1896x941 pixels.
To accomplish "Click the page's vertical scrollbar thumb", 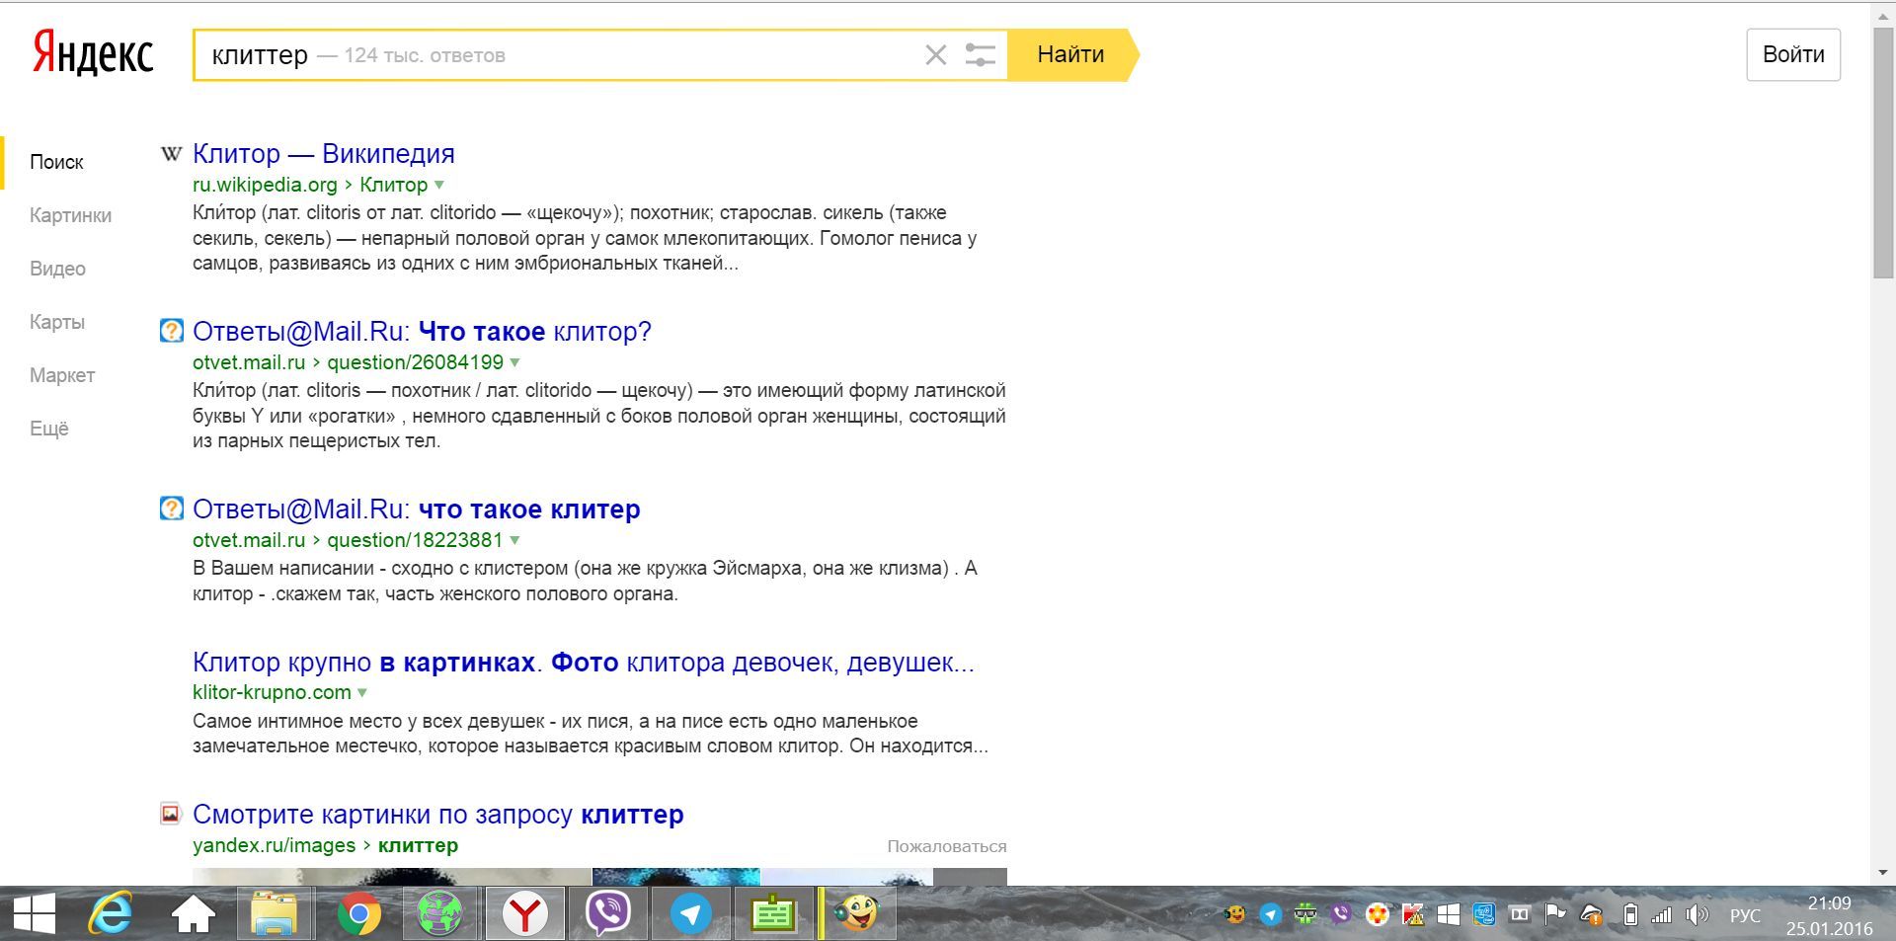I will (x=1882, y=148).
